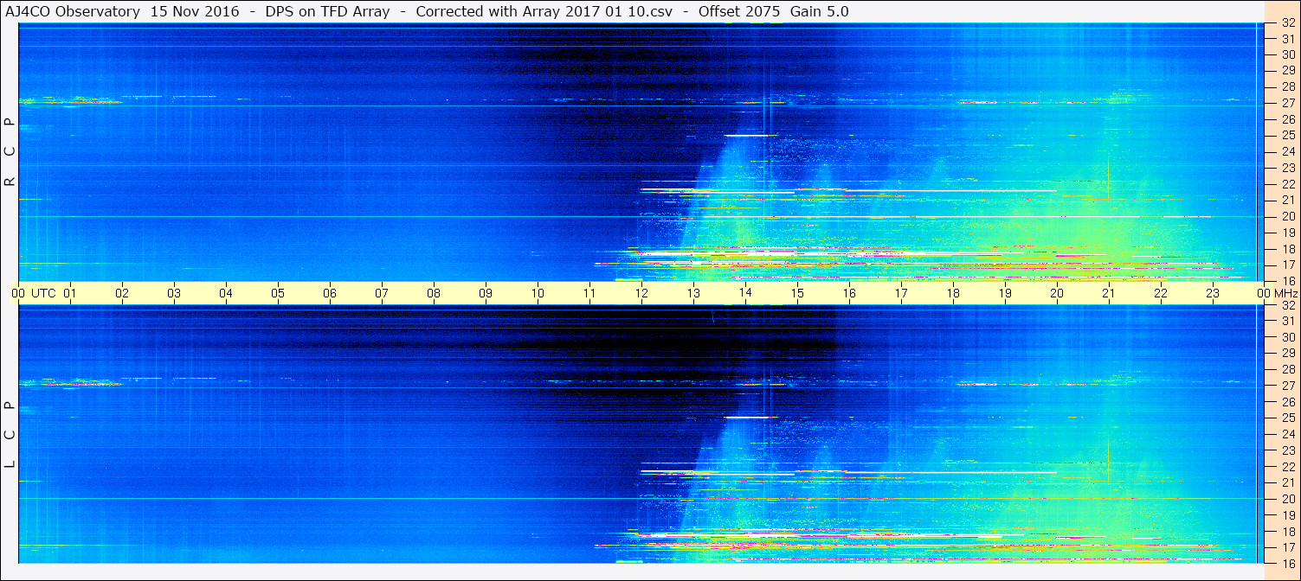This screenshot has height=581, width=1301.
Task: Click the 18 hour marker on the UTC axis
Action: [x=953, y=293]
